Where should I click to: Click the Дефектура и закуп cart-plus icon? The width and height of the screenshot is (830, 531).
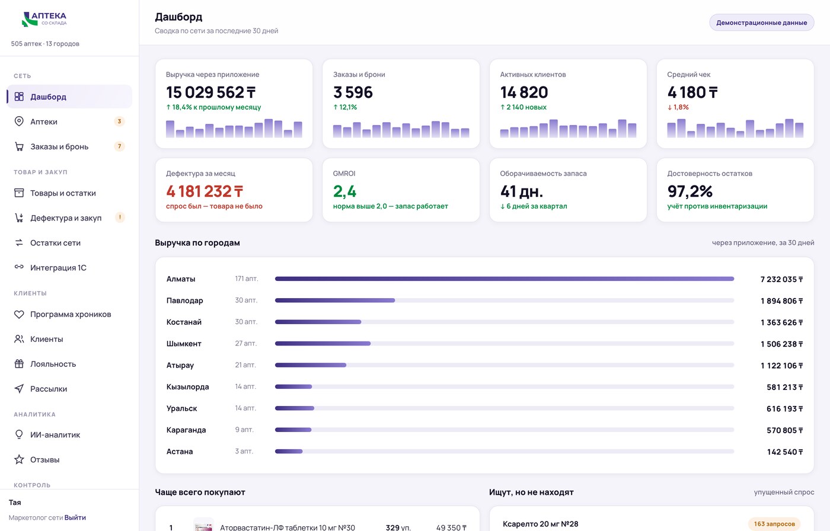19,218
